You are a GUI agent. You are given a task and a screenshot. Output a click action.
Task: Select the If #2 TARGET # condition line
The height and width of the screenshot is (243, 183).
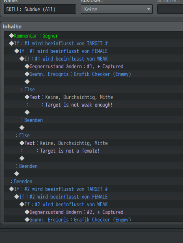[93, 189]
